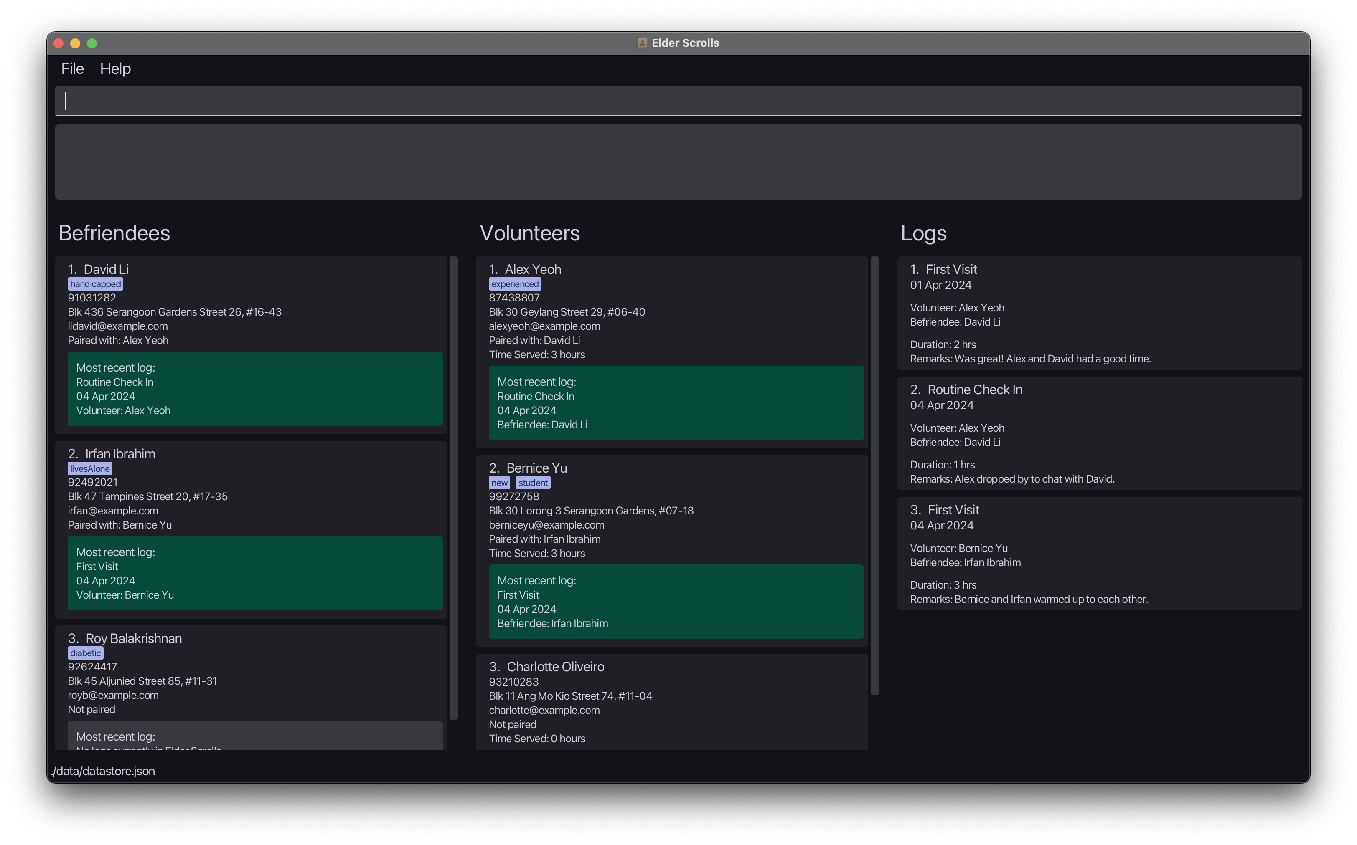Viewport: 1357px width, 845px height.
Task: Click Bernice's 'Befriendee: Irfan Ibrahim' log line
Action: pos(552,623)
